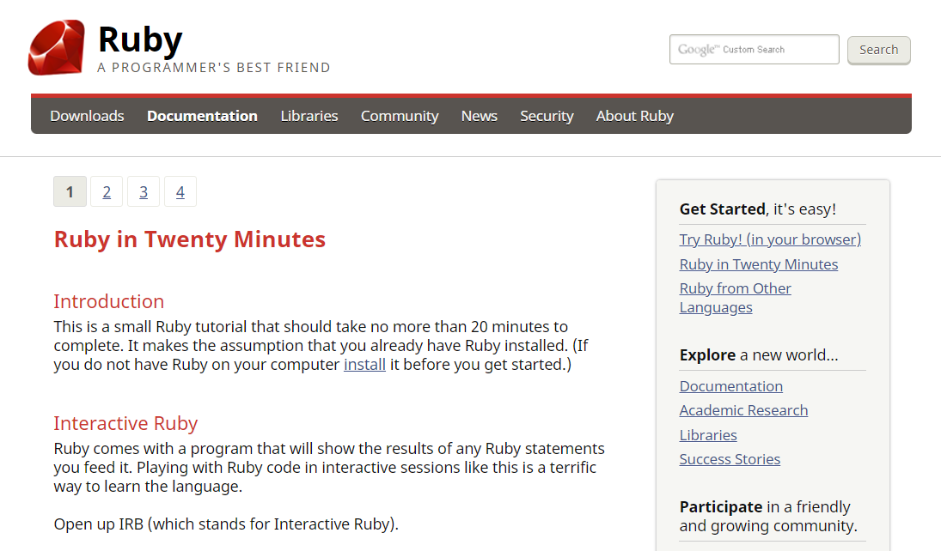Open the About Ruby page
Image resolution: width=941 pixels, height=551 pixels.
pos(634,115)
